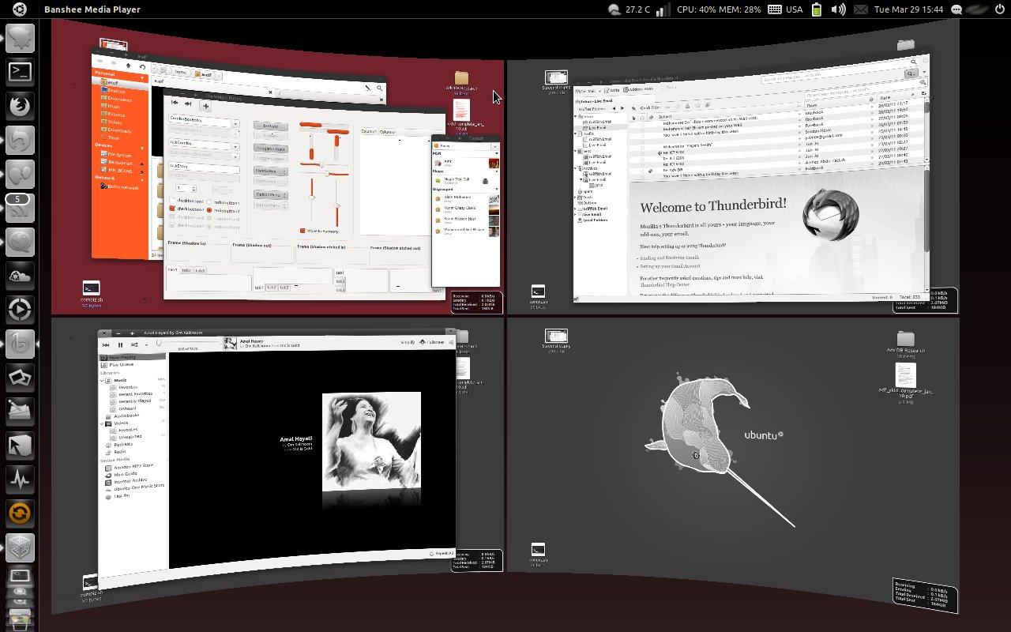This screenshot has height=632, width=1011.
Task: Click the skip-to-first icon in Widget Factory toolbar
Action: click(x=175, y=103)
